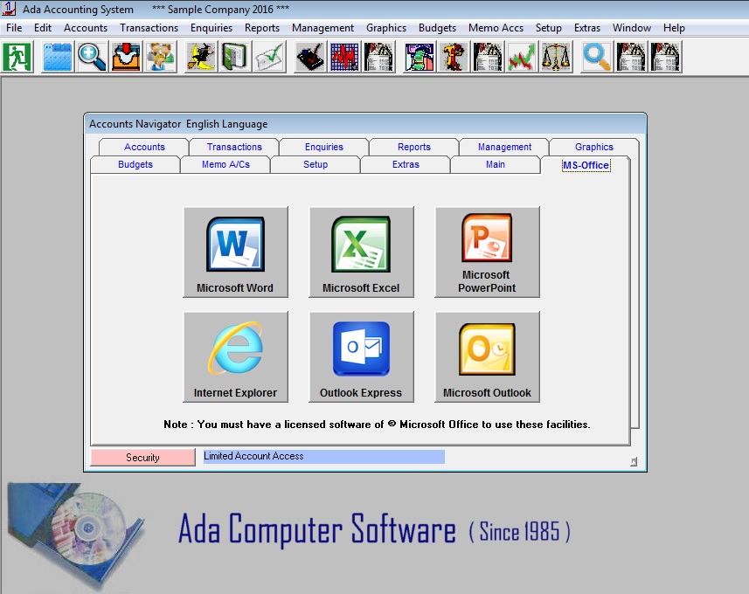Switch to the Transactions navigator tab
The width and height of the screenshot is (749, 594).
pyautogui.click(x=234, y=147)
